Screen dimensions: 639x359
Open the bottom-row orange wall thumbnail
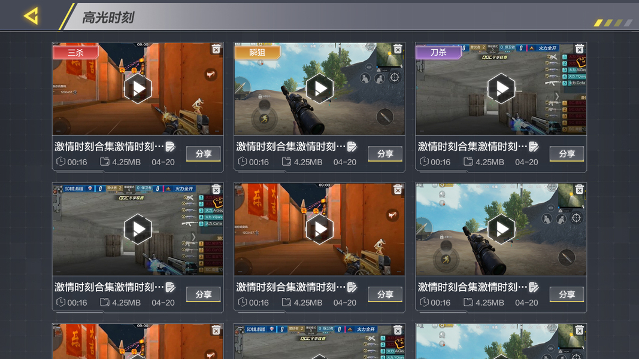pyautogui.click(x=138, y=342)
